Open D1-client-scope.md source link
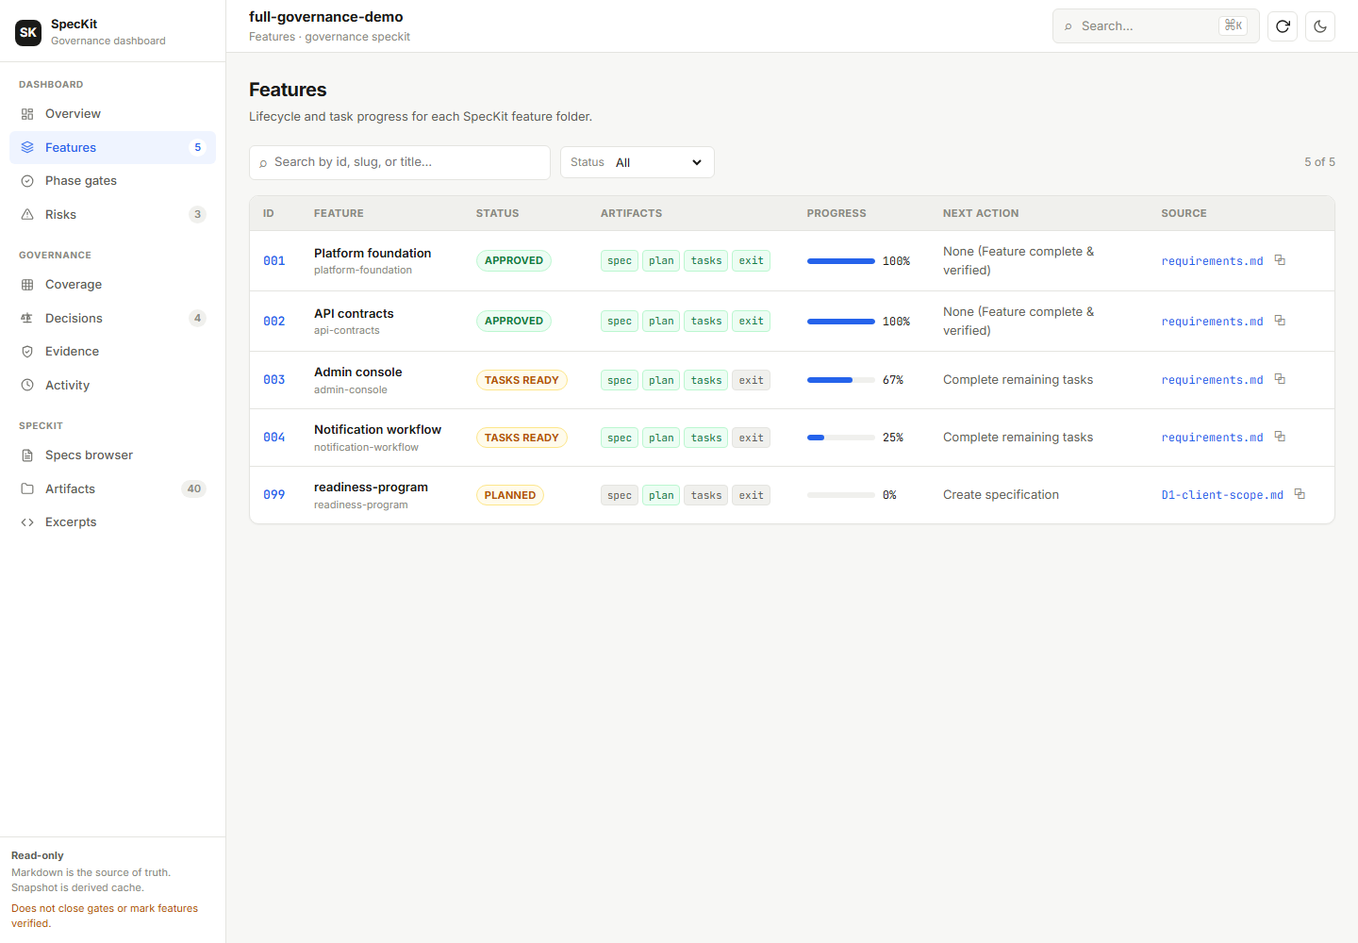 tap(1222, 495)
